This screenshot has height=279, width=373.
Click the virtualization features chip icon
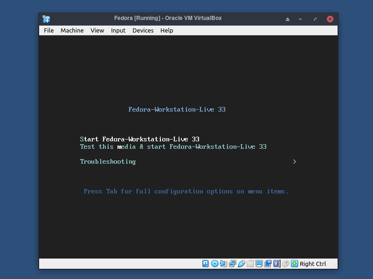(x=275, y=264)
